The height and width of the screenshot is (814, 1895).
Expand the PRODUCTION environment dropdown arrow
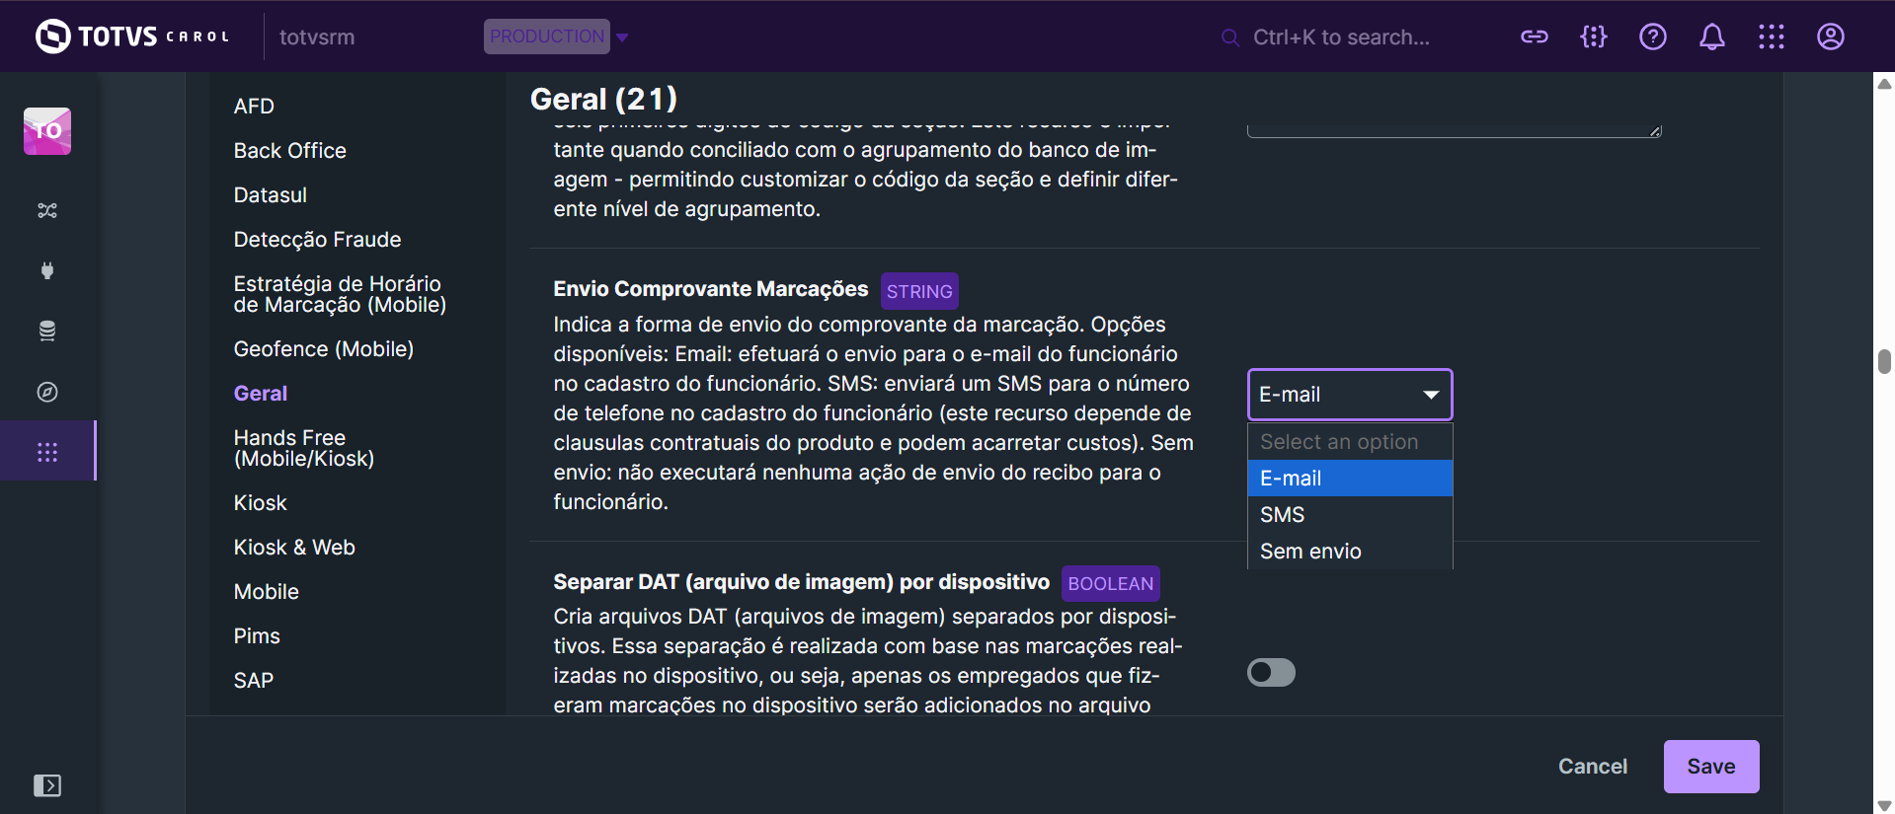(622, 37)
